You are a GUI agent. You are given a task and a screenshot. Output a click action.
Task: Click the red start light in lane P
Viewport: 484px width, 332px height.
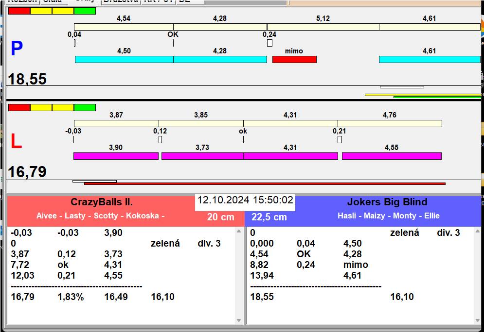(19, 11)
